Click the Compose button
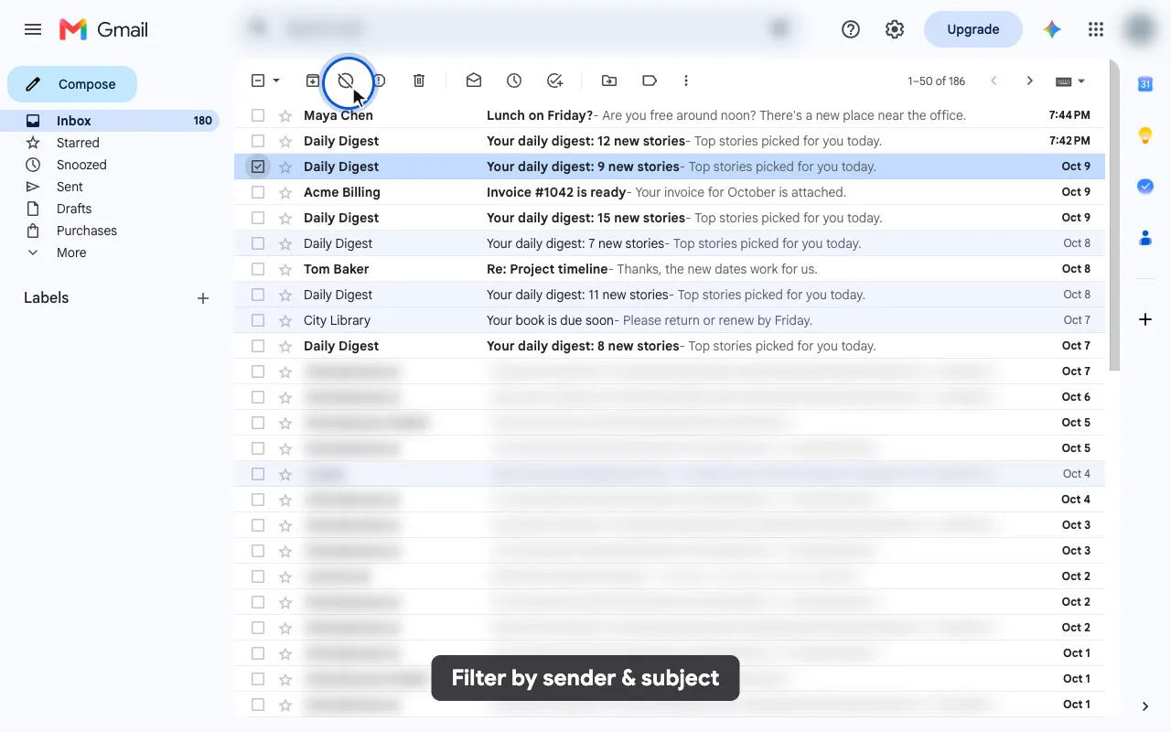Screen dimensions: 1171x732 click(72, 84)
